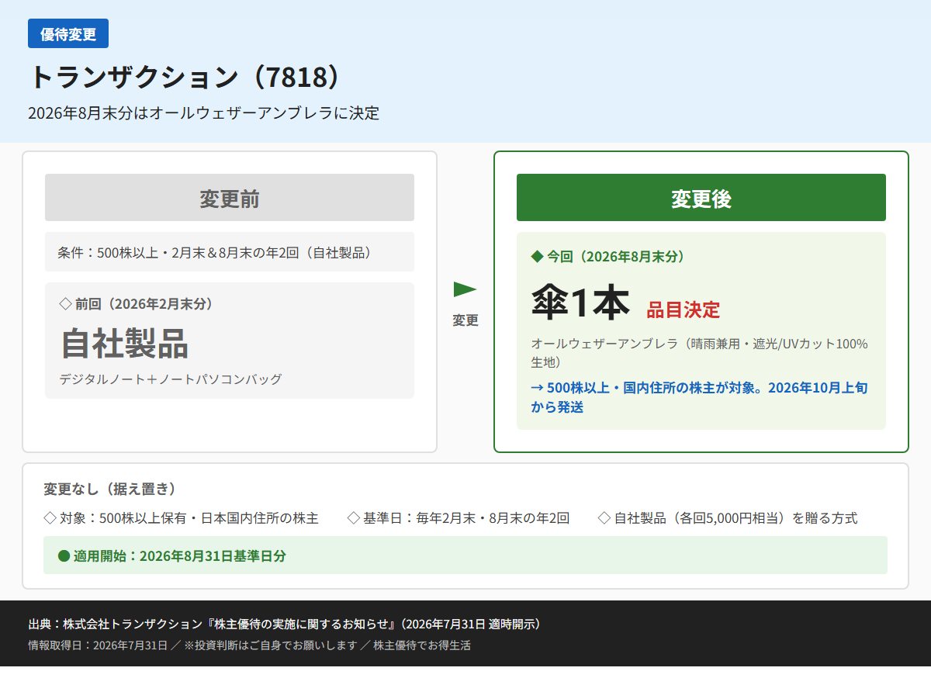Click the 変更なし（据え置き） heading
Screen dimensions: 931x685
[110, 489]
